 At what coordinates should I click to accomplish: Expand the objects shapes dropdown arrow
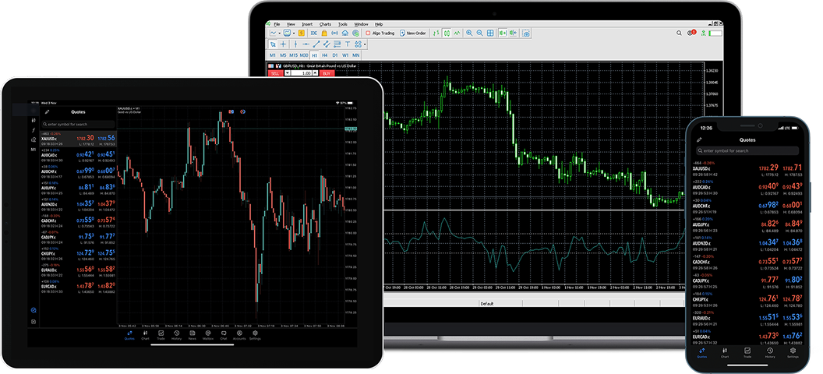pos(365,44)
